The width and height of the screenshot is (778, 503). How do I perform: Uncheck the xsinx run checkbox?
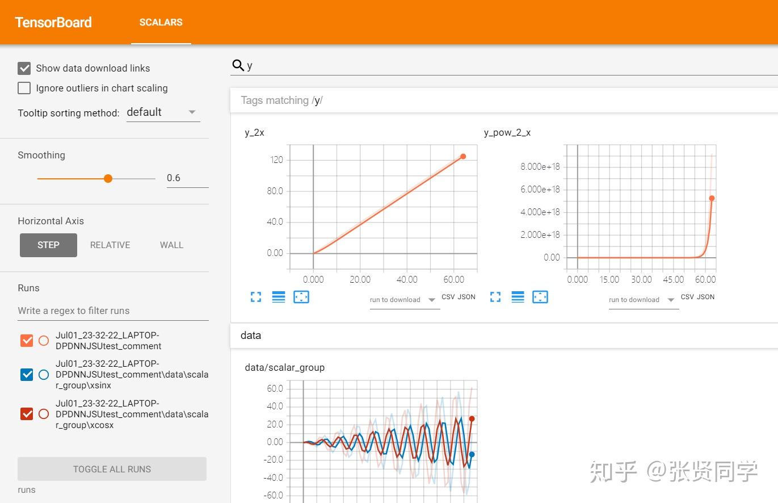(x=26, y=374)
